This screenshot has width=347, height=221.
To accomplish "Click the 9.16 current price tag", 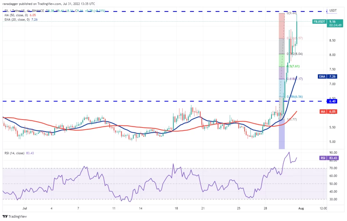I will pos(332,21).
